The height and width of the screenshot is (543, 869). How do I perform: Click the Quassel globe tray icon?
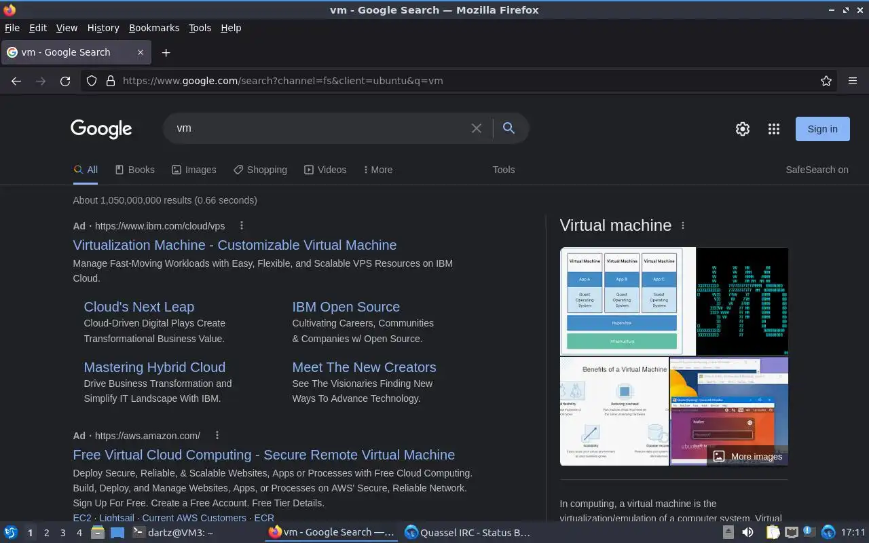pos(828,533)
